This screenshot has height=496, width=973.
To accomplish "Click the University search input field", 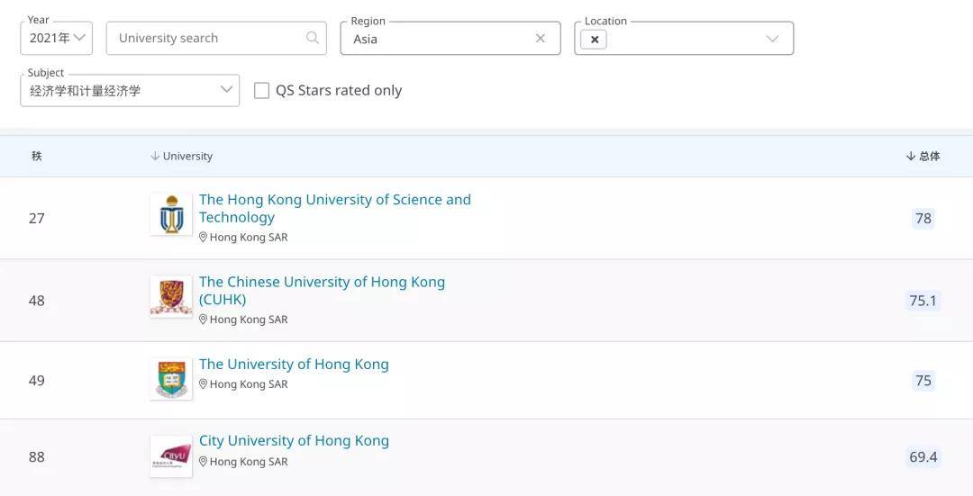I will pos(216,39).
